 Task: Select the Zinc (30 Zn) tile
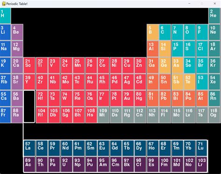(140, 65)
